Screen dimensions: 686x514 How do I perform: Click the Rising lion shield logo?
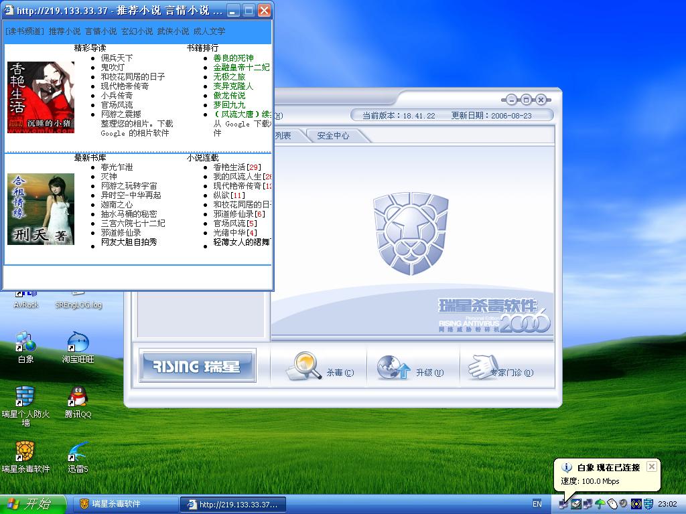pyautogui.click(x=411, y=234)
